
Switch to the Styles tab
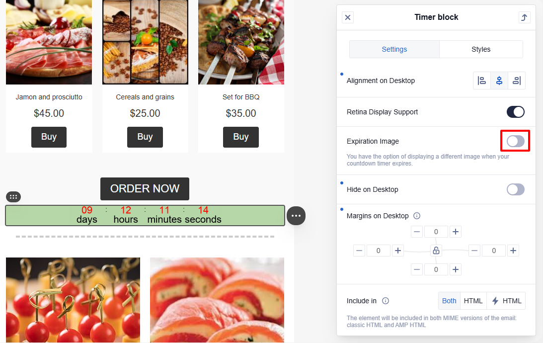click(x=481, y=49)
